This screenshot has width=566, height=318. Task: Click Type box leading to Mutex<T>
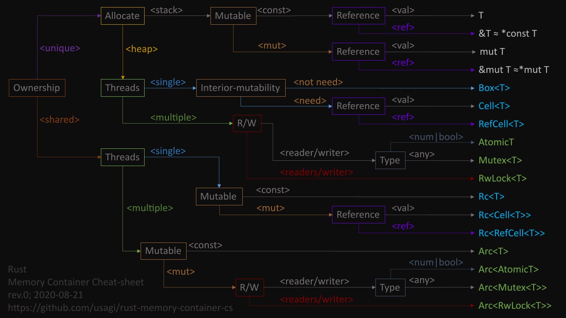pos(390,160)
